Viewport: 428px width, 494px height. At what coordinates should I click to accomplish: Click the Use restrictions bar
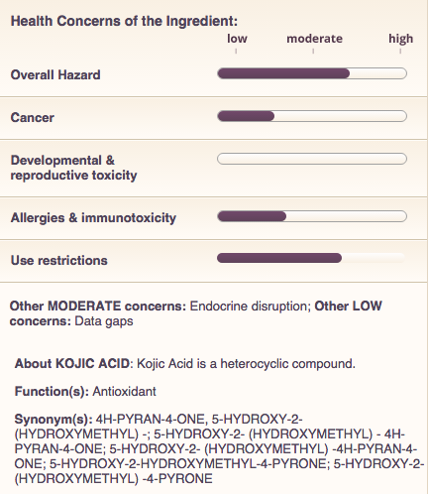point(312,258)
